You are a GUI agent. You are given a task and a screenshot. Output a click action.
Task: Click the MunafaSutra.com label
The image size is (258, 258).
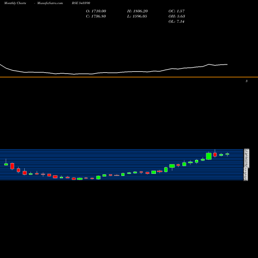(50, 3)
